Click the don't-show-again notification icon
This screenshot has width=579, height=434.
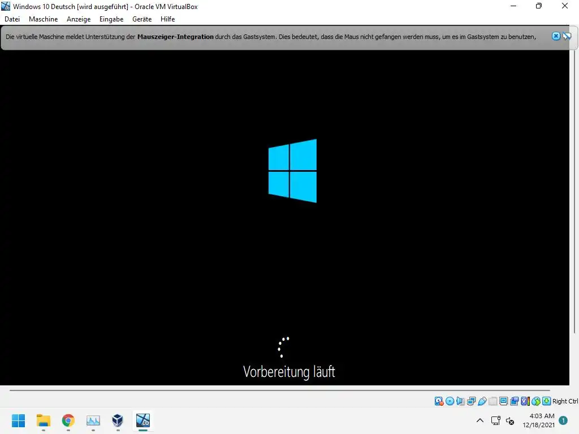click(567, 36)
